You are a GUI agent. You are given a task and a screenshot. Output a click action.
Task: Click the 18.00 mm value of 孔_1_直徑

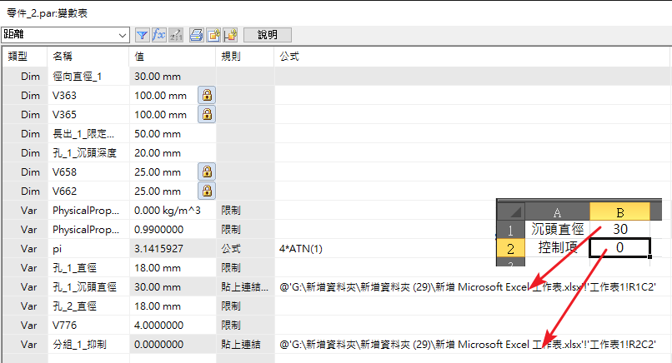pyautogui.click(x=173, y=268)
